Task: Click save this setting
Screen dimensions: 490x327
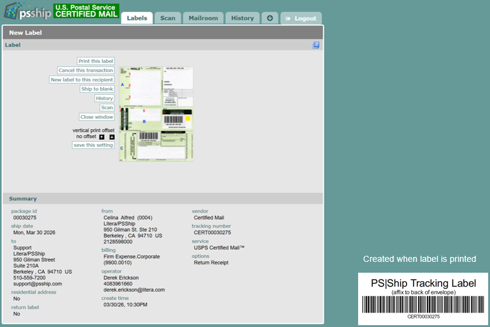Action: click(93, 145)
